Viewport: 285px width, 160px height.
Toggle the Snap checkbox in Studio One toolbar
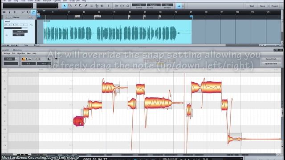(x=148, y=8)
